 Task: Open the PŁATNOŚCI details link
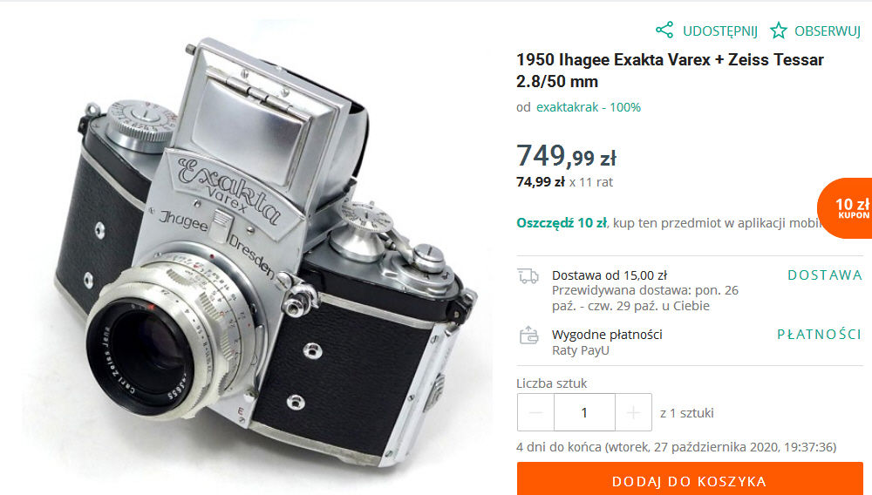tap(819, 335)
